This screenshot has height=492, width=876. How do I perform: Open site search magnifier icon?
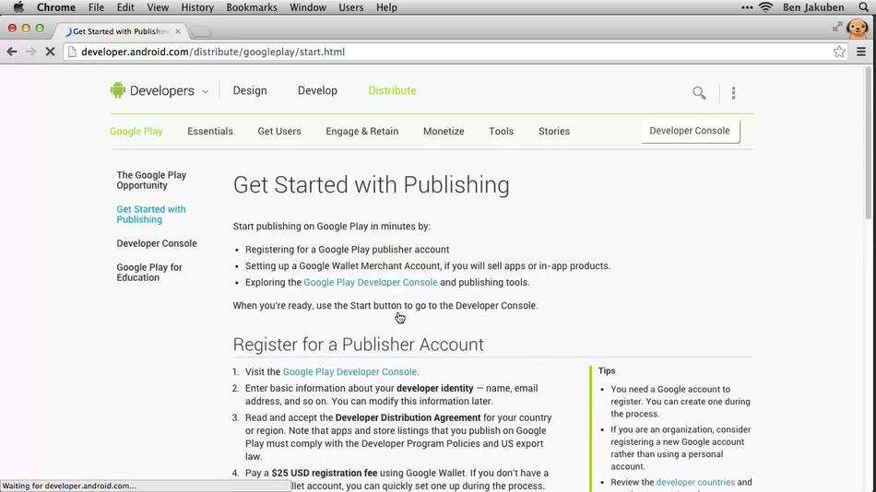(699, 93)
